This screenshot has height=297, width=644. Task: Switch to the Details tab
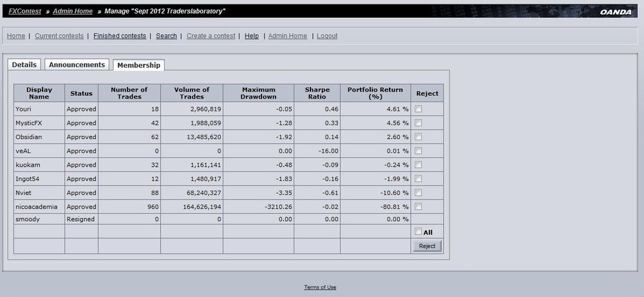(24, 64)
